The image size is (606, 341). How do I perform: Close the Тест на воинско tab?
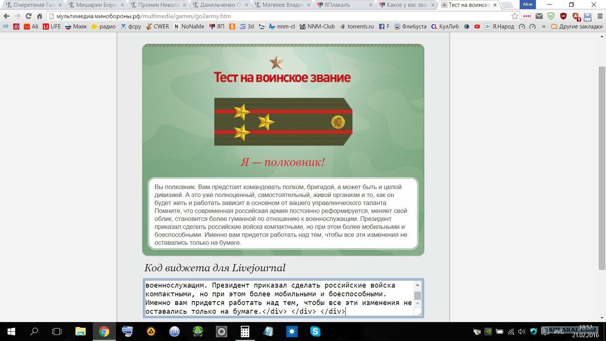pyautogui.click(x=495, y=5)
